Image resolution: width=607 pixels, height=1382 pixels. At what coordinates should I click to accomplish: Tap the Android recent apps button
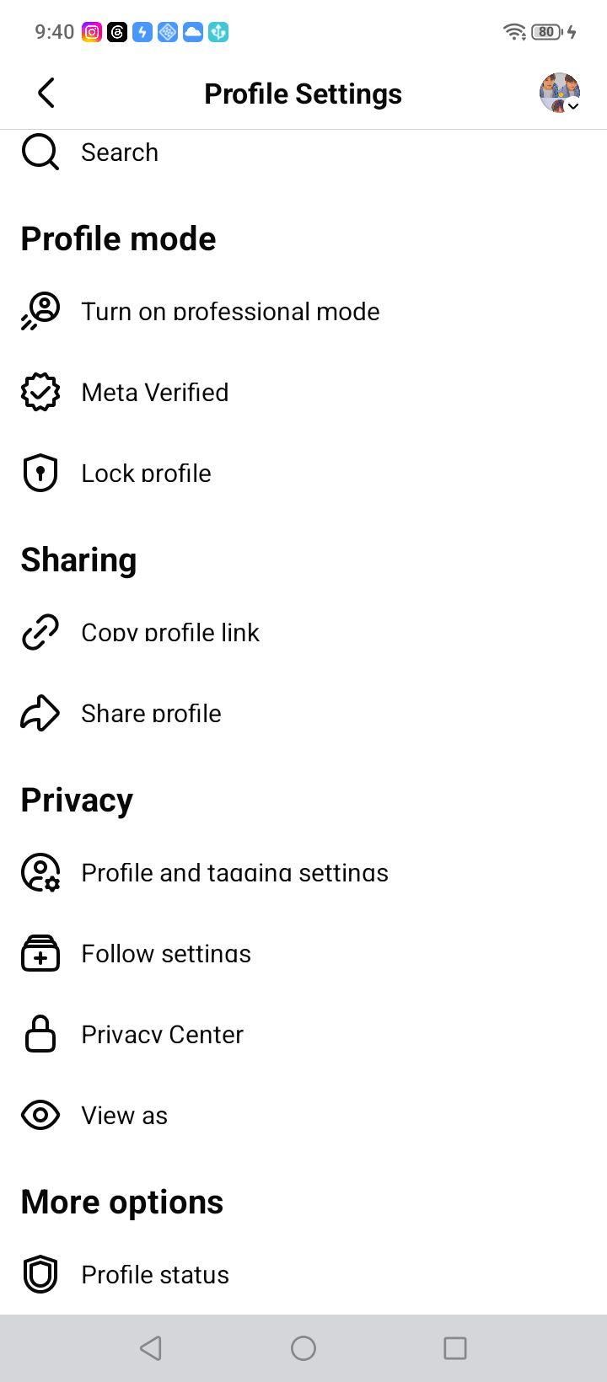(x=455, y=1348)
